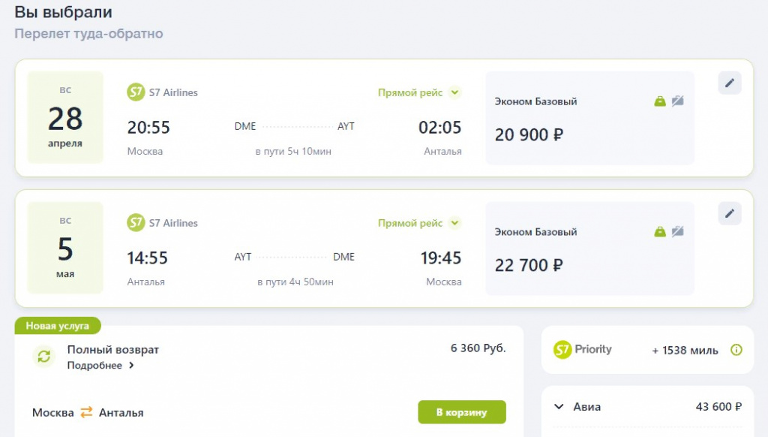The height and width of the screenshot is (437, 768).
Task: Click the no-refund icon on the return fare
Action: [678, 231]
